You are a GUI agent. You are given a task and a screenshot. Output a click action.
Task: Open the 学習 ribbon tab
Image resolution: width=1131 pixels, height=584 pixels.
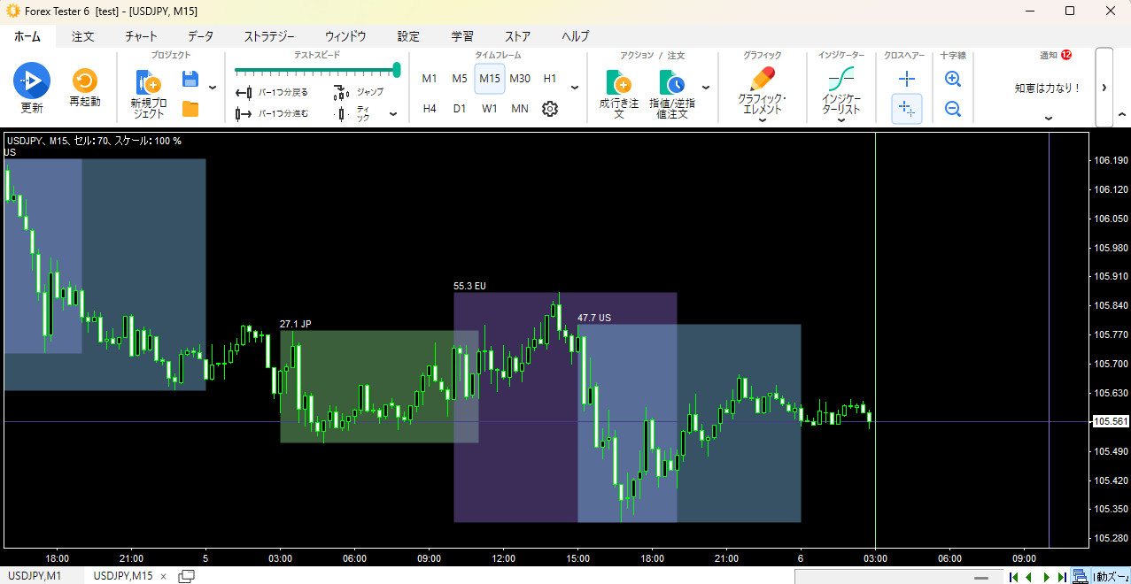tap(462, 36)
